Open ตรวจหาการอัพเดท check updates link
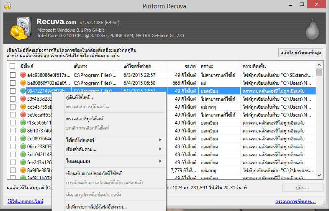 pos(296,201)
